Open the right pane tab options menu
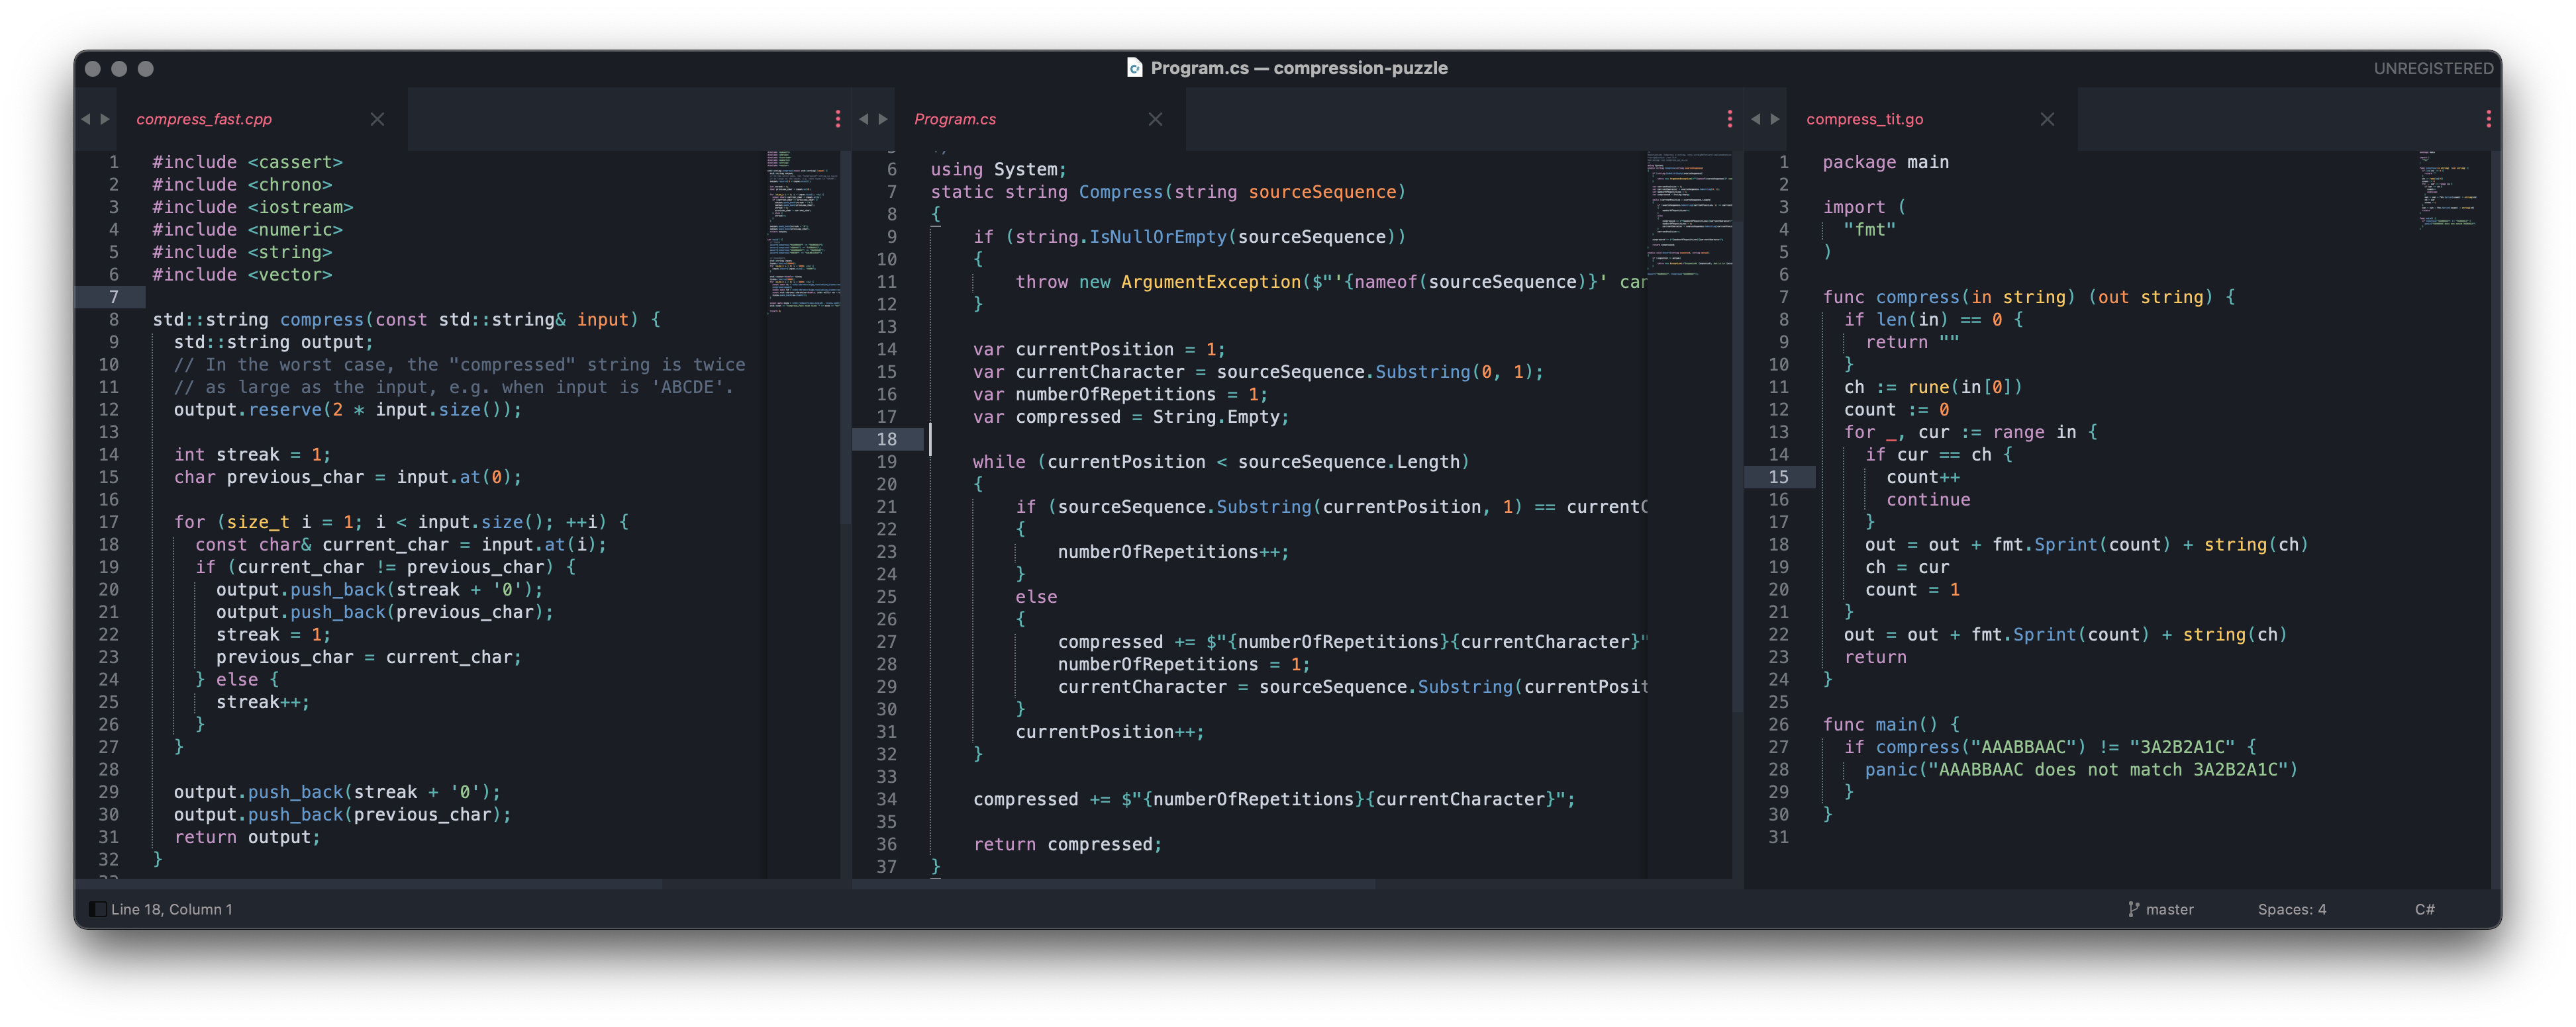The image size is (2576, 1027). [2489, 119]
